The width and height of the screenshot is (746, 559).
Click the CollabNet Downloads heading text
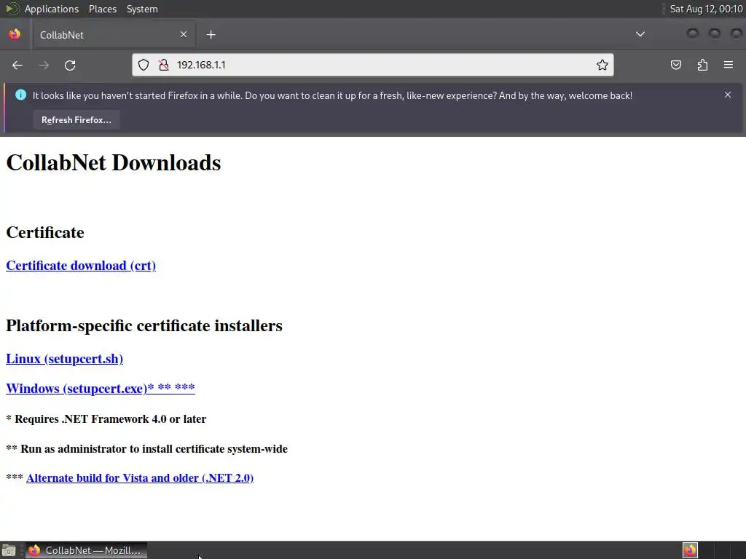[x=114, y=162]
